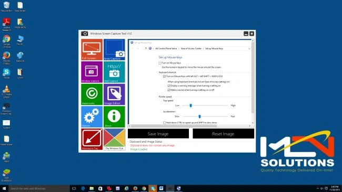Select Mozilla Firefox desktop shortcut
The image size is (342, 192).
(6, 58)
